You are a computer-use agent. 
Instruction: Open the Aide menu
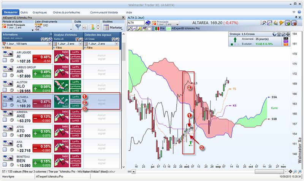129,12
